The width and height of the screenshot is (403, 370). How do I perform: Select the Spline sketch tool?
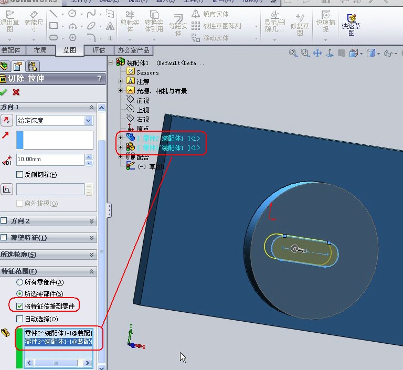(x=91, y=13)
